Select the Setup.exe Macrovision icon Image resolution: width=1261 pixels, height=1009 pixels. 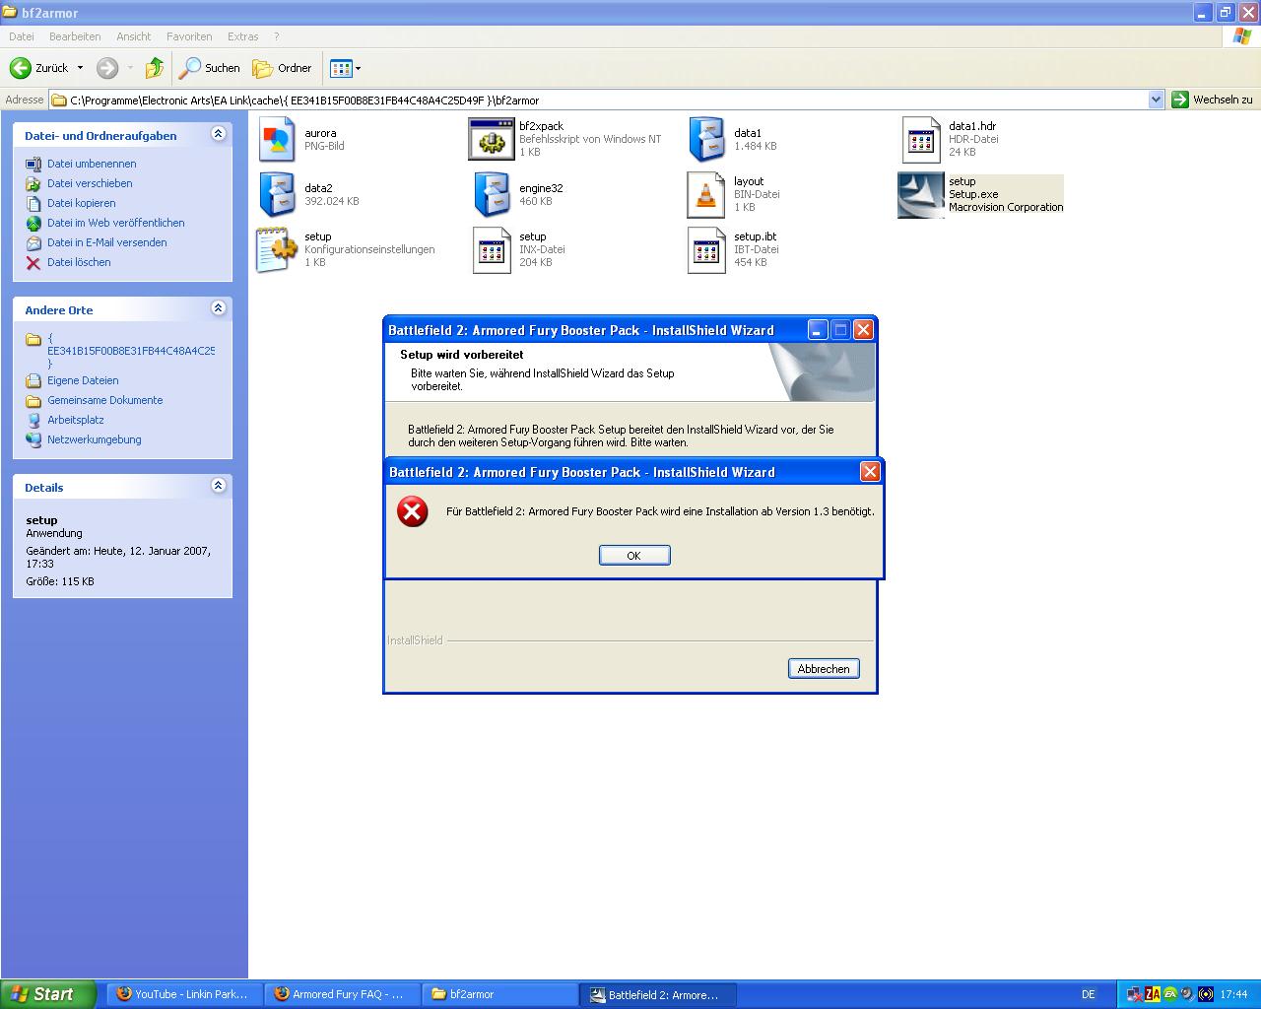coord(921,195)
